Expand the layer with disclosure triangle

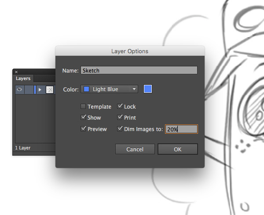coord(40,89)
